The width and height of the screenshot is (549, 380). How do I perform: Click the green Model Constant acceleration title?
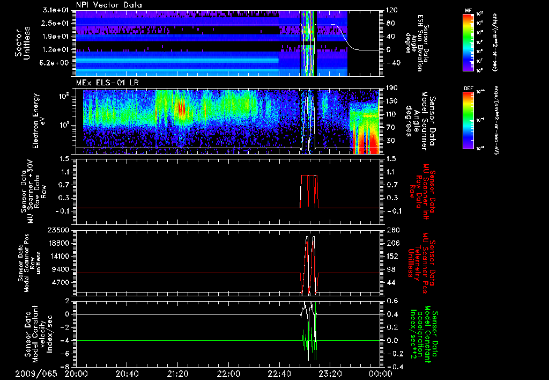click(424, 335)
